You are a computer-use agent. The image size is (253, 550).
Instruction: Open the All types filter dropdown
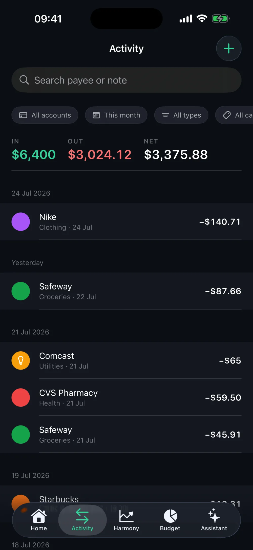coord(181,115)
